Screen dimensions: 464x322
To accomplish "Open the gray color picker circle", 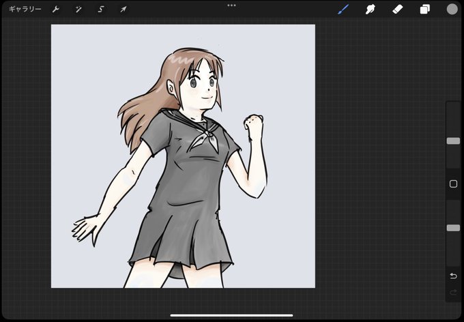I will click(x=452, y=9).
